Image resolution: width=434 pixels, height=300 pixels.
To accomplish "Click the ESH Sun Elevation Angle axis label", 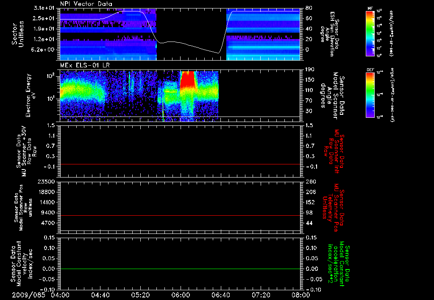I will point(329,34).
